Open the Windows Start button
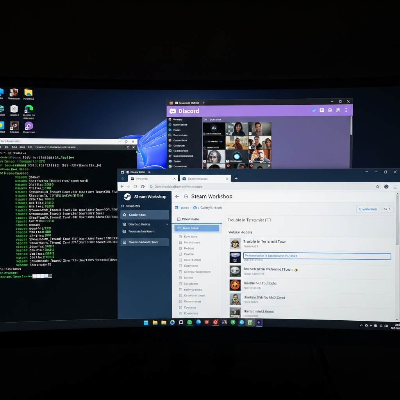This screenshot has height=400, width=400. [146, 323]
